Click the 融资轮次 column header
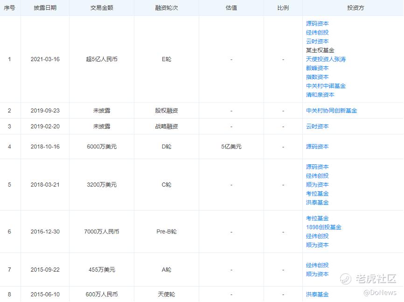The width and height of the screenshot is (404, 302). click(167, 8)
